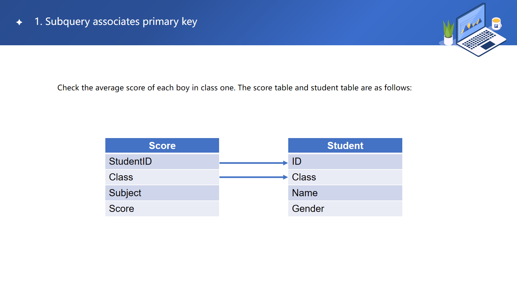Viewport: 517px width, 291px height.
Task: Select the Class row in Student table
Action: click(x=345, y=177)
